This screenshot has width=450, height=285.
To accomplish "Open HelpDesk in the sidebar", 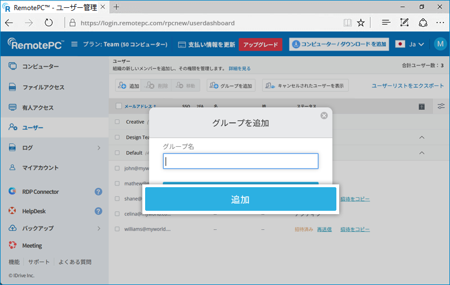I will pyautogui.click(x=34, y=211).
